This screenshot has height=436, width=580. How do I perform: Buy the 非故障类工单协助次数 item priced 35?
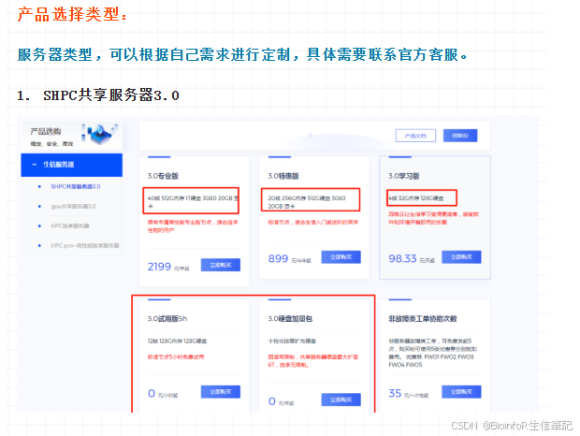point(461,392)
